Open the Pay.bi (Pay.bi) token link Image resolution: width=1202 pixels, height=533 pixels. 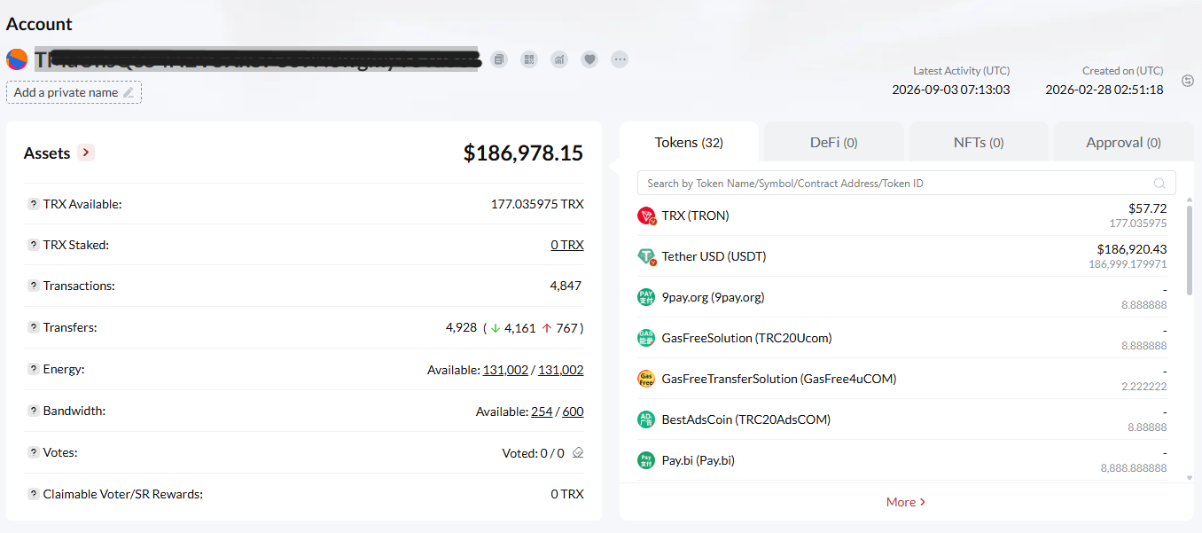point(699,460)
